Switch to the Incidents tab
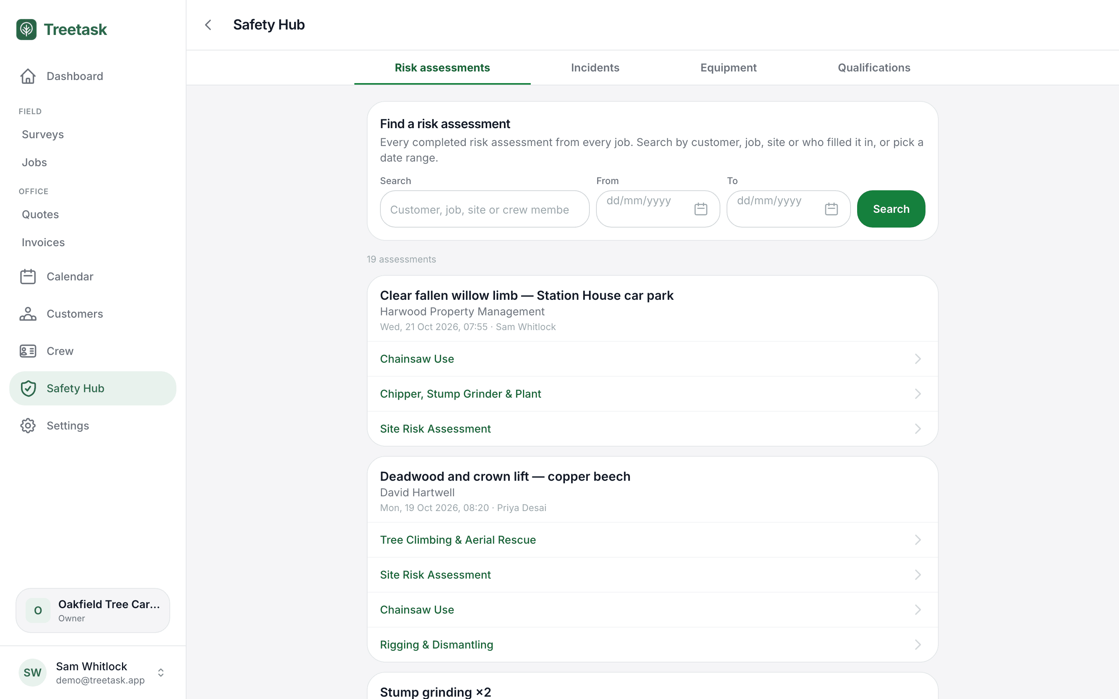Screen dimensions: 1119x699 click(x=595, y=68)
